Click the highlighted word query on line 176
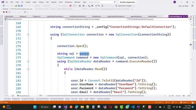Viewport: 196px width, 110px height. [84, 54]
